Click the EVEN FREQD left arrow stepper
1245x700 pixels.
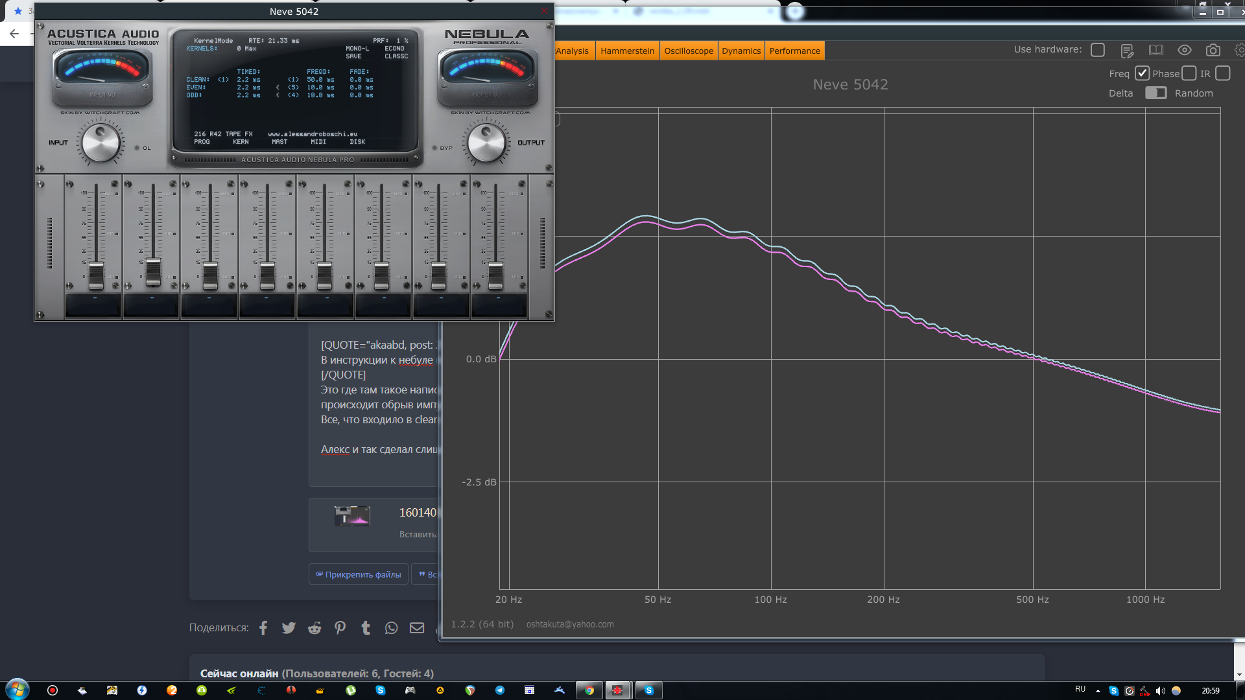(x=278, y=87)
